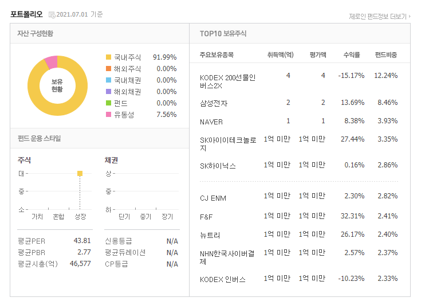
Task: Select the CJ ENM stock name
Action: [x=213, y=198]
